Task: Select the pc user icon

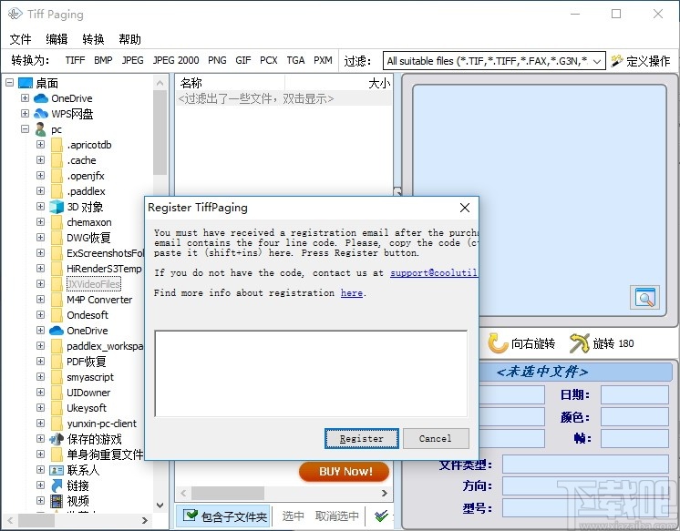Action: [41, 129]
